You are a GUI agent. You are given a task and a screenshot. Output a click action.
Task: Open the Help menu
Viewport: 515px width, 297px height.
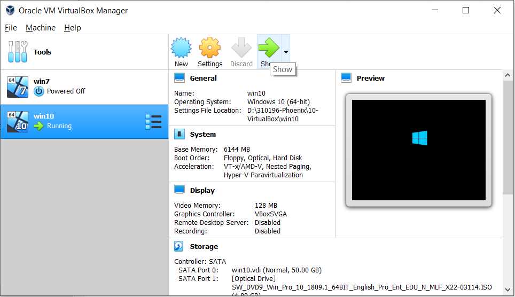pyautogui.click(x=73, y=28)
